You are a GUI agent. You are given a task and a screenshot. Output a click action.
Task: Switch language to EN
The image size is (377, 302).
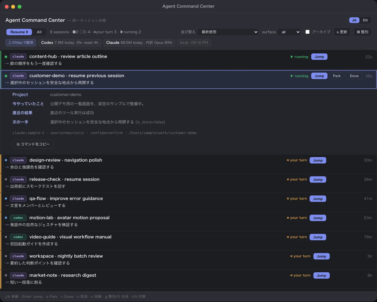[365, 20]
